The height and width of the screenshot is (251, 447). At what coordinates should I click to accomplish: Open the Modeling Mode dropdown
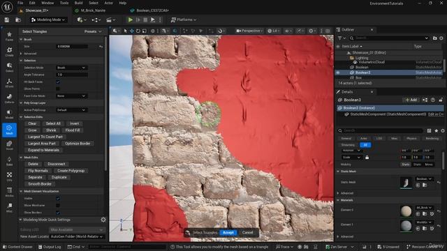48,20
